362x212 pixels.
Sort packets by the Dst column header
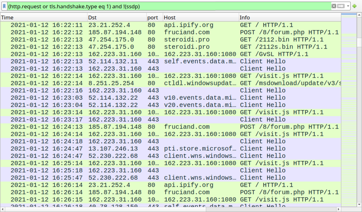pyautogui.click(x=117, y=17)
